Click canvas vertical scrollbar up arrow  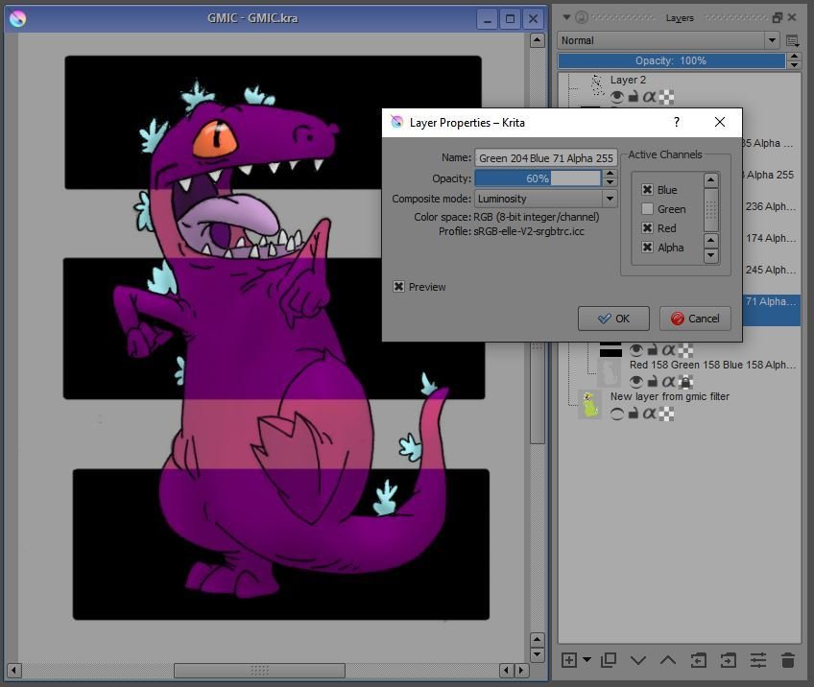pos(538,40)
